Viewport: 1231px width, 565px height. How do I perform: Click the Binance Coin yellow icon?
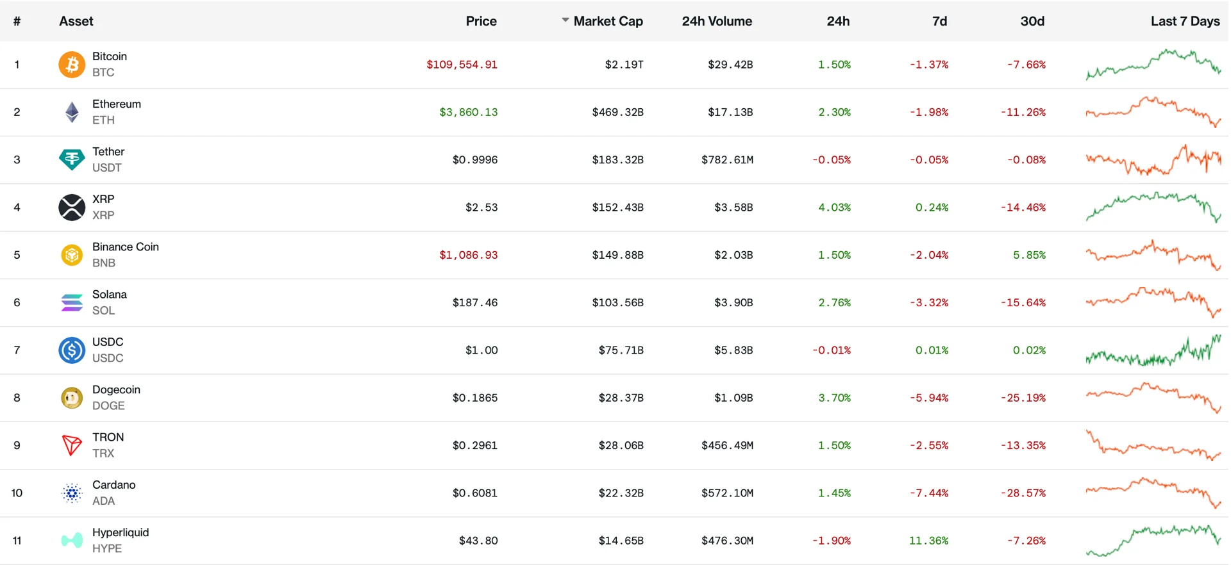click(72, 255)
